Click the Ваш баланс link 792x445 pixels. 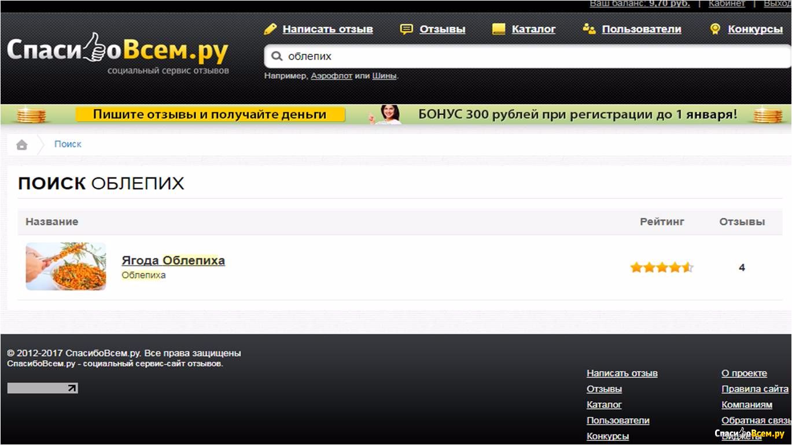[x=639, y=3]
